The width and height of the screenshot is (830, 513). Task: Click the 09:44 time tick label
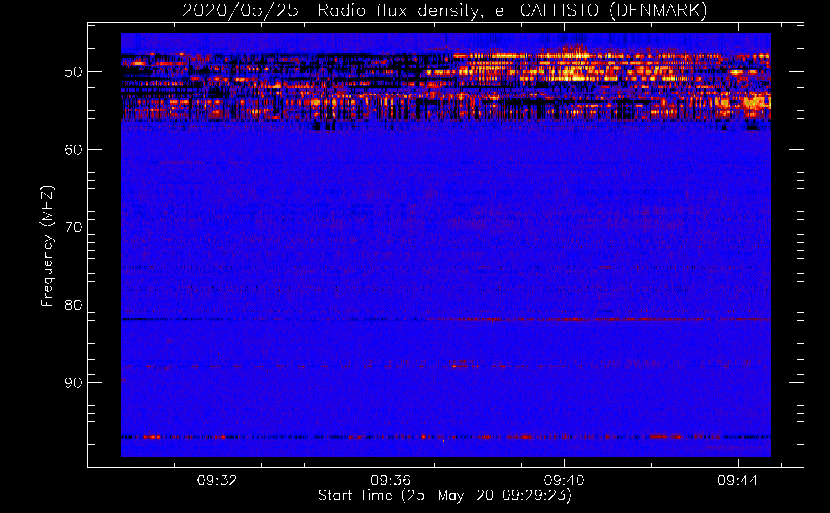[738, 481]
